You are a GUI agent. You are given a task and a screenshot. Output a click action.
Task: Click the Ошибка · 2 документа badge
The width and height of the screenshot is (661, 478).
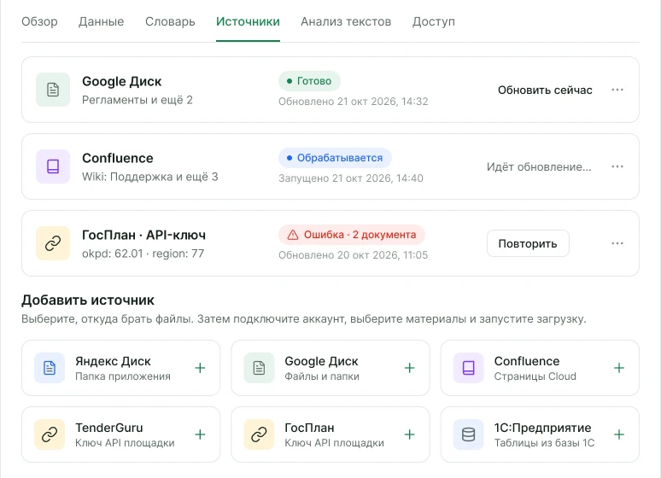352,235
